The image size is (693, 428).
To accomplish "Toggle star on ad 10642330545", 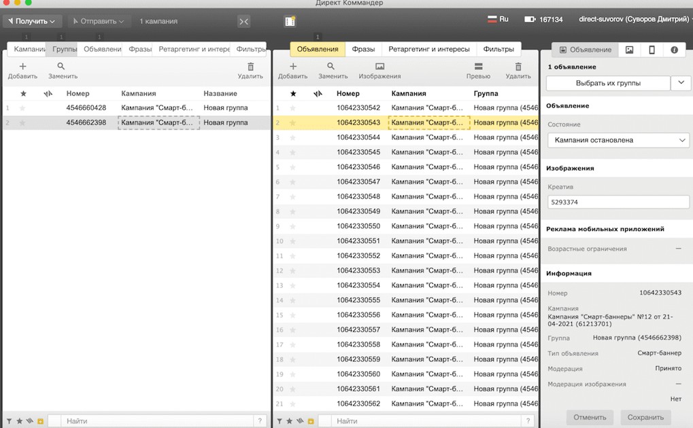I will click(294, 152).
